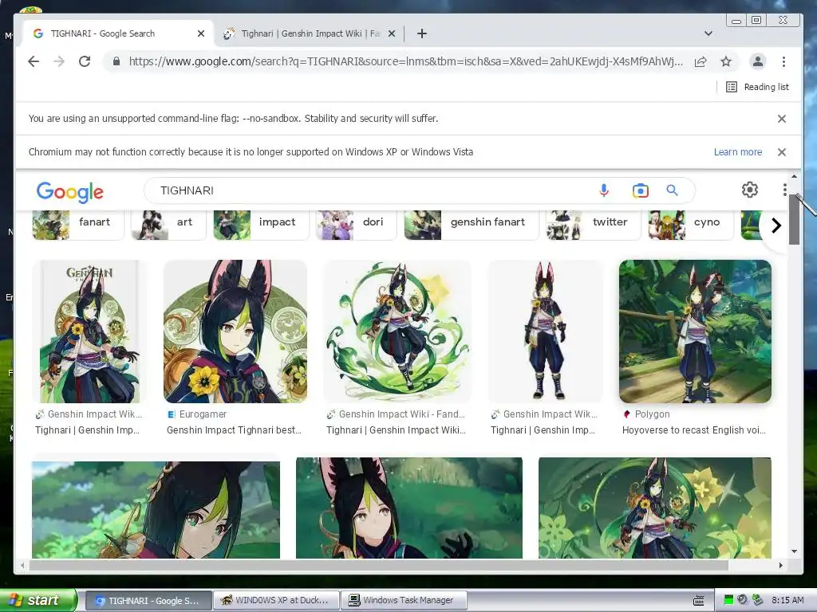This screenshot has height=612, width=817.
Task: Filter results by genshin fanart chip
Action: [471, 224]
